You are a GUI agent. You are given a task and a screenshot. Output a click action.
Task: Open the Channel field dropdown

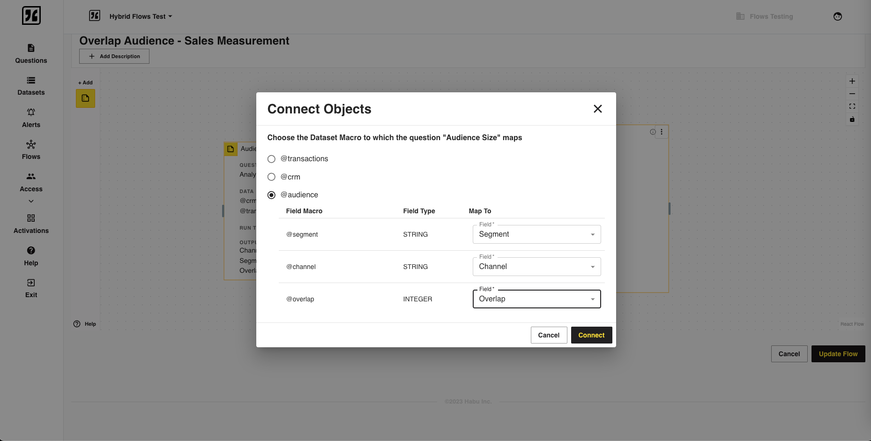click(x=536, y=267)
